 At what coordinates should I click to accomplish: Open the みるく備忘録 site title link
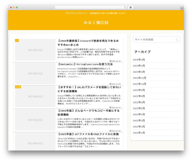pyautogui.click(x=96, y=23)
